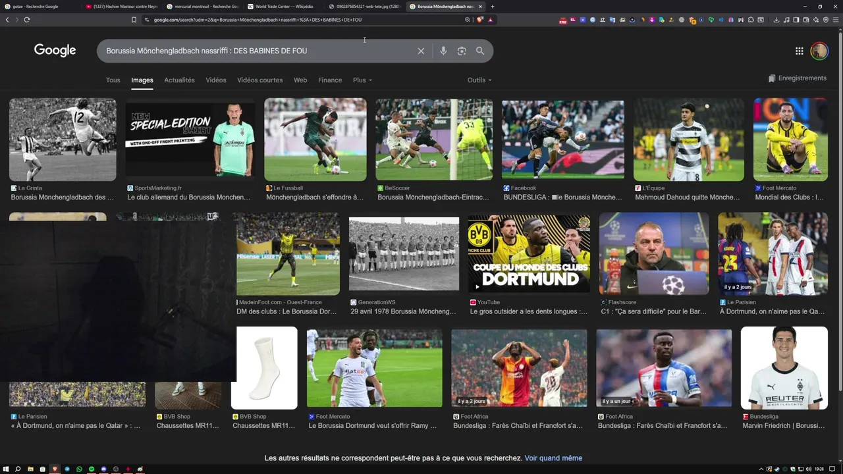843x474 pixels.
Task: Switch to the mercurial montreuil search tab
Action: pyautogui.click(x=202, y=7)
